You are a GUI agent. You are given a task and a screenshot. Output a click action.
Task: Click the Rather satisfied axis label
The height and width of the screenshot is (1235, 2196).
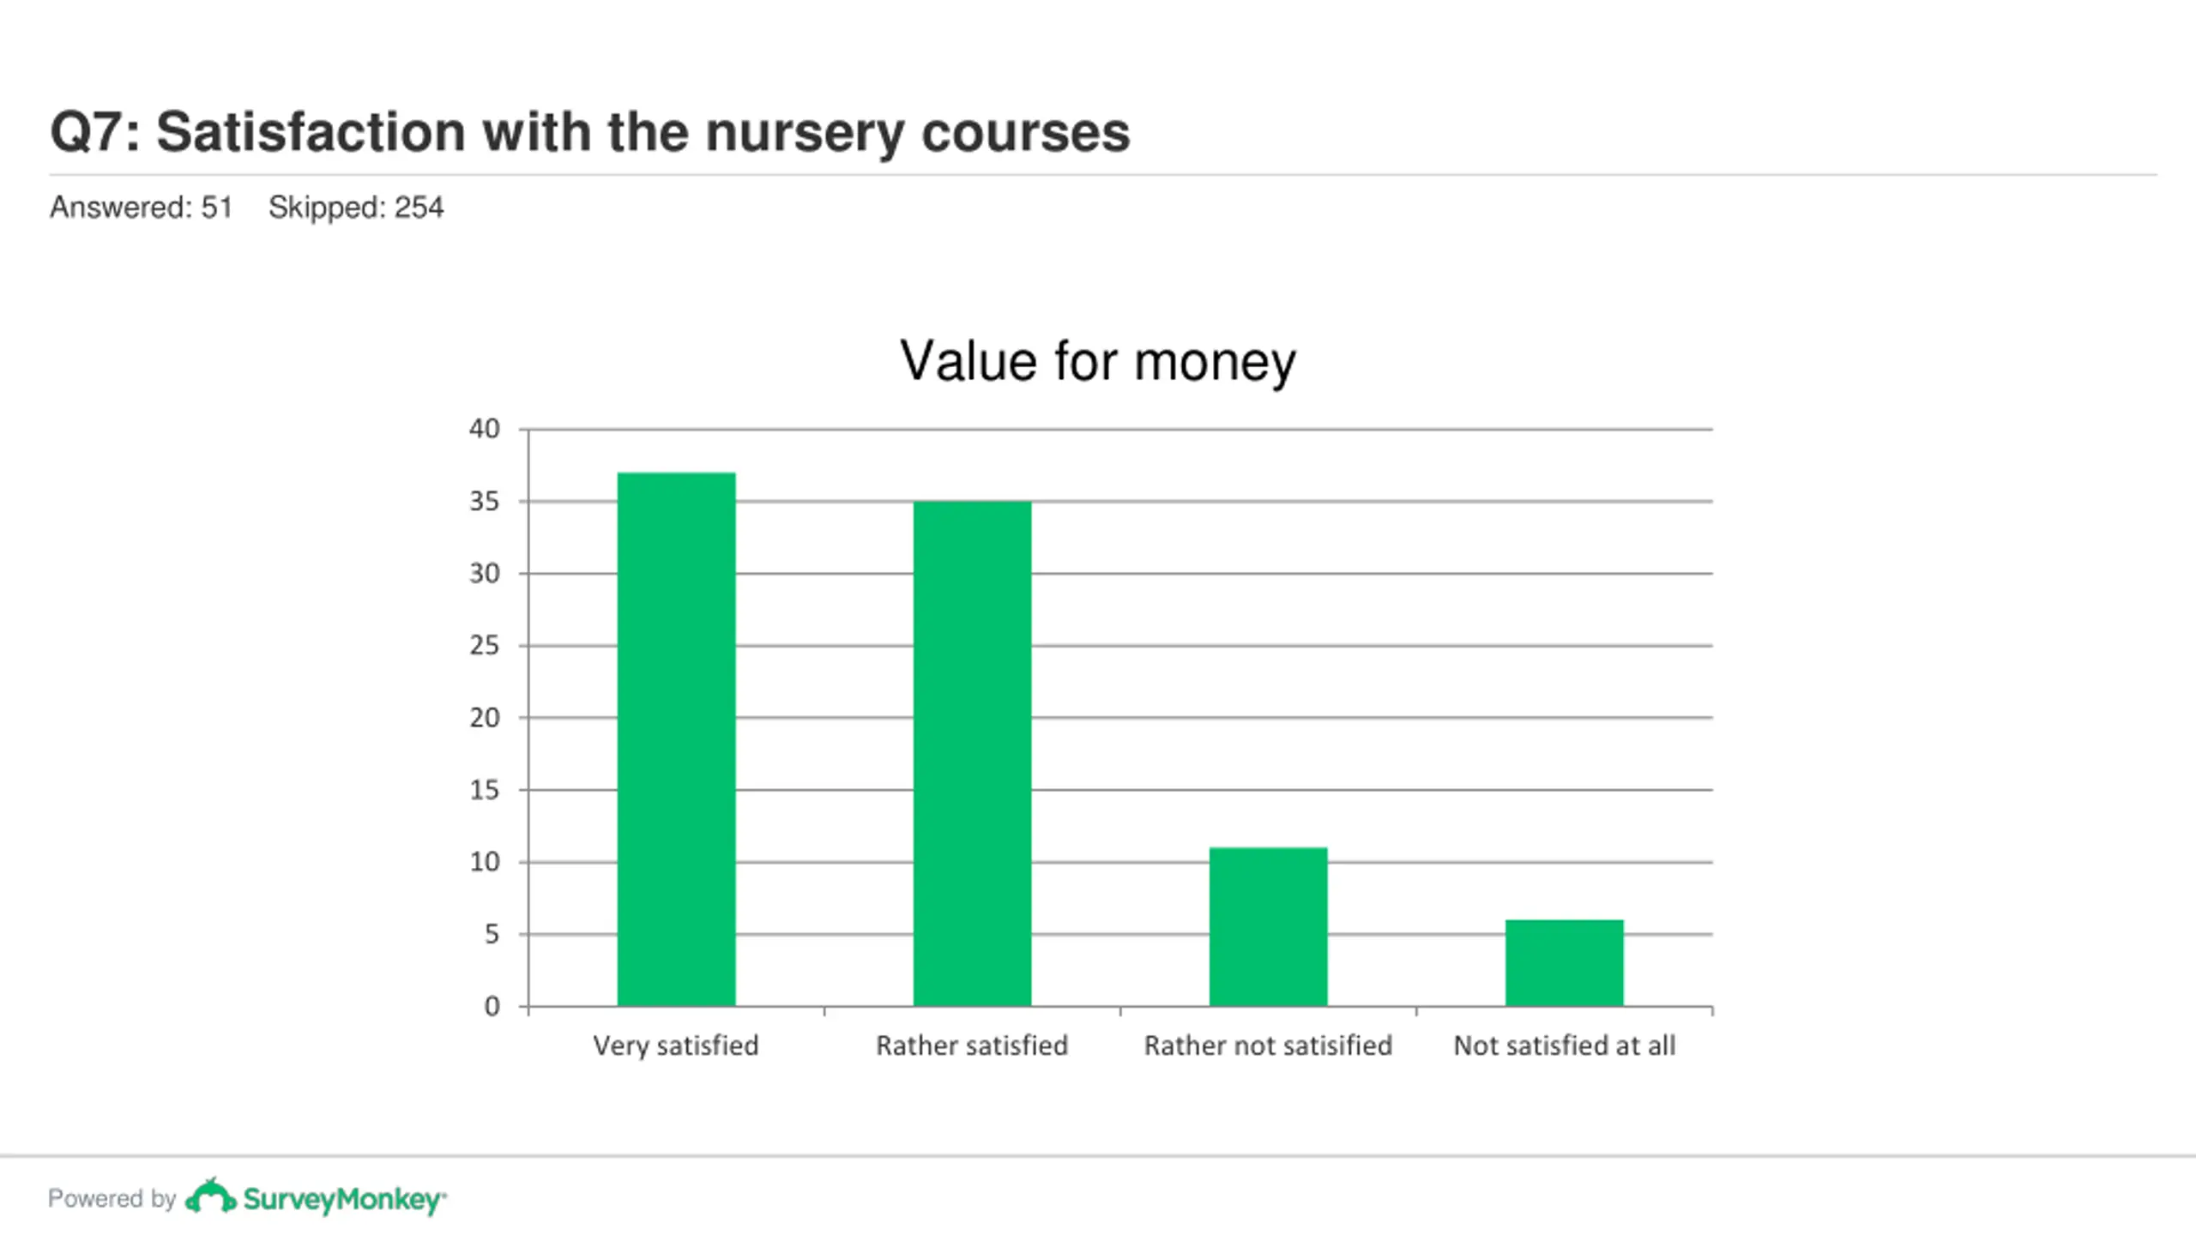click(x=972, y=1046)
